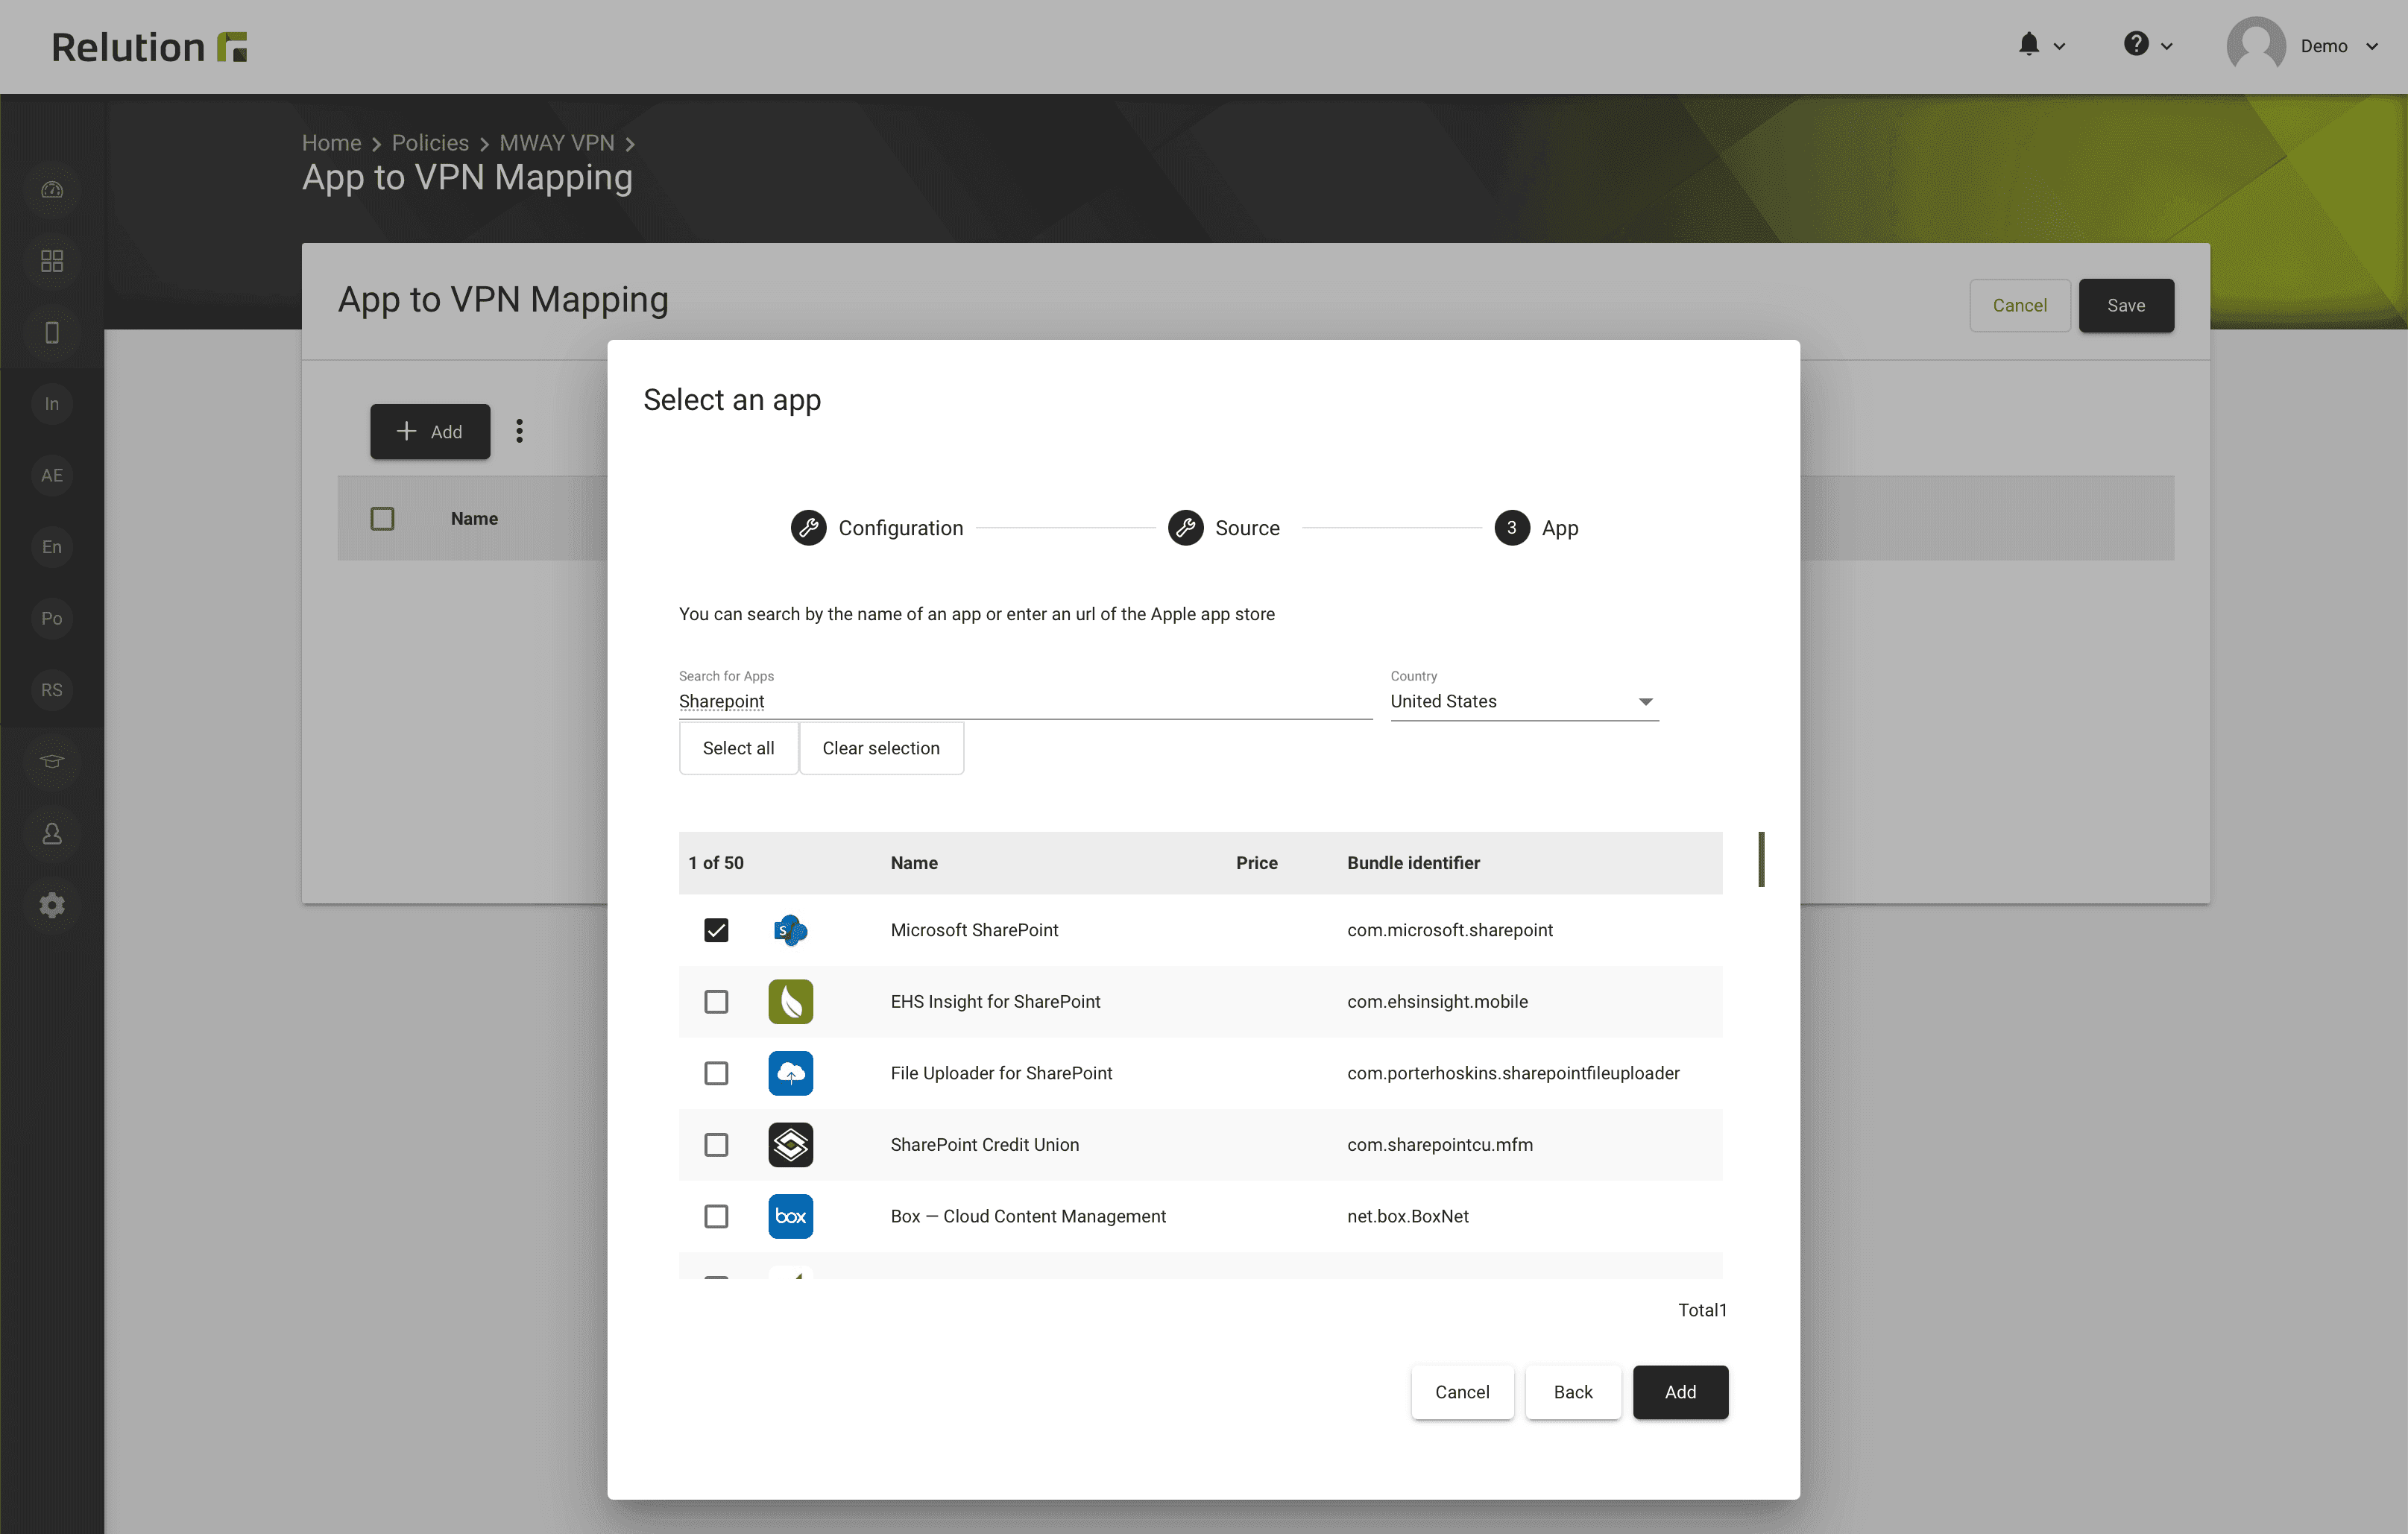Click the background table Name column header
This screenshot has height=1534, width=2408.
coord(474,519)
